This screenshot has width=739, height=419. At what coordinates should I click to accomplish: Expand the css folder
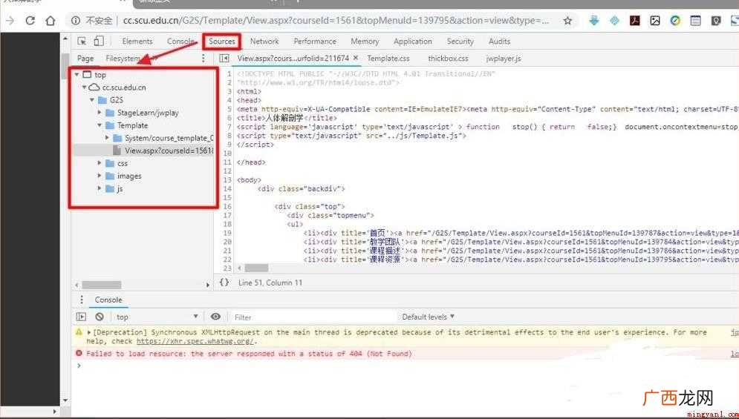coord(100,163)
